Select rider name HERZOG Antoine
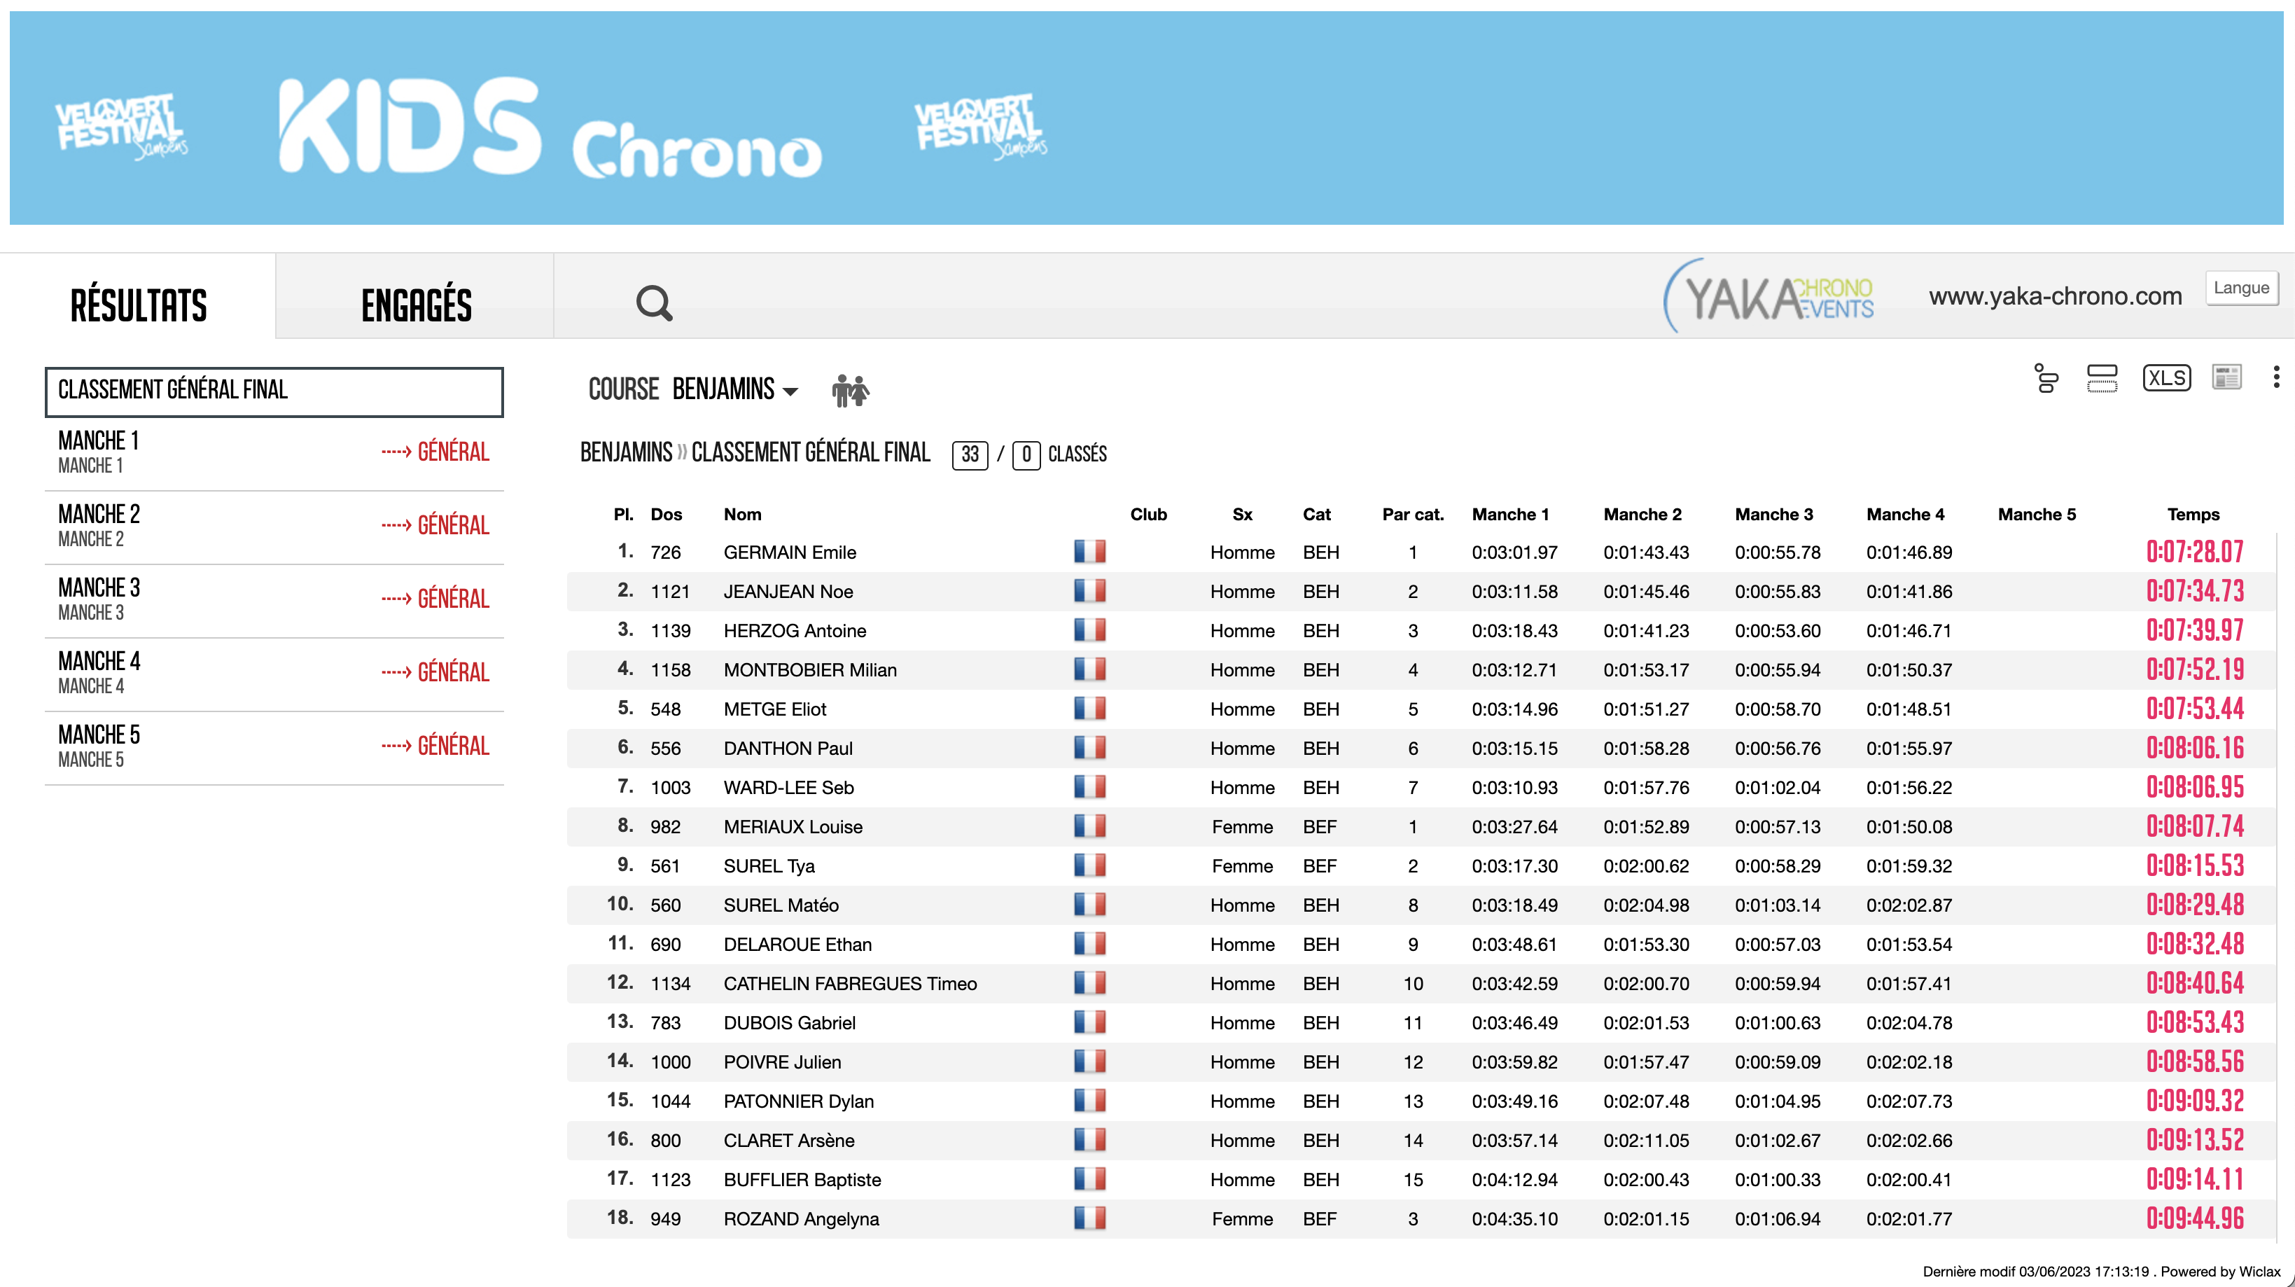The height and width of the screenshot is (1287, 2295). [794, 631]
